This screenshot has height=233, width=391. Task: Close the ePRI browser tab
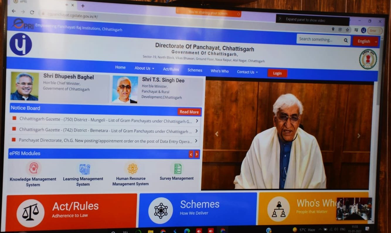[x=72, y=5]
